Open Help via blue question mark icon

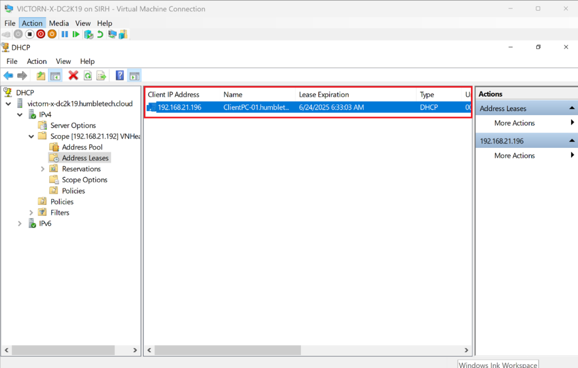tap(120, 76)
